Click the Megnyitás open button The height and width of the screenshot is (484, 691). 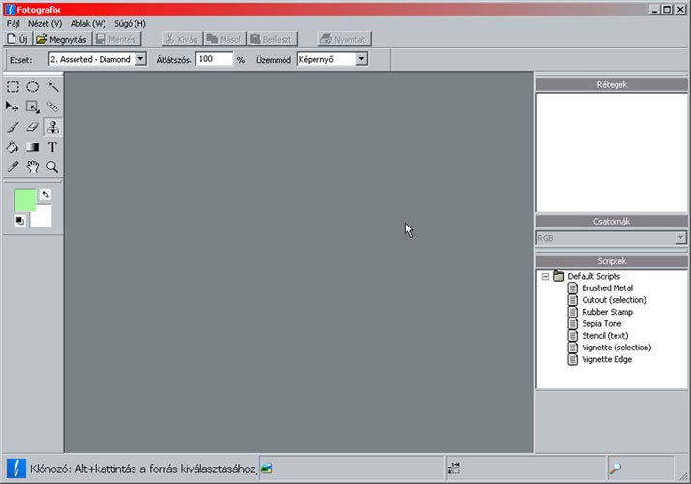coord(62,40)
